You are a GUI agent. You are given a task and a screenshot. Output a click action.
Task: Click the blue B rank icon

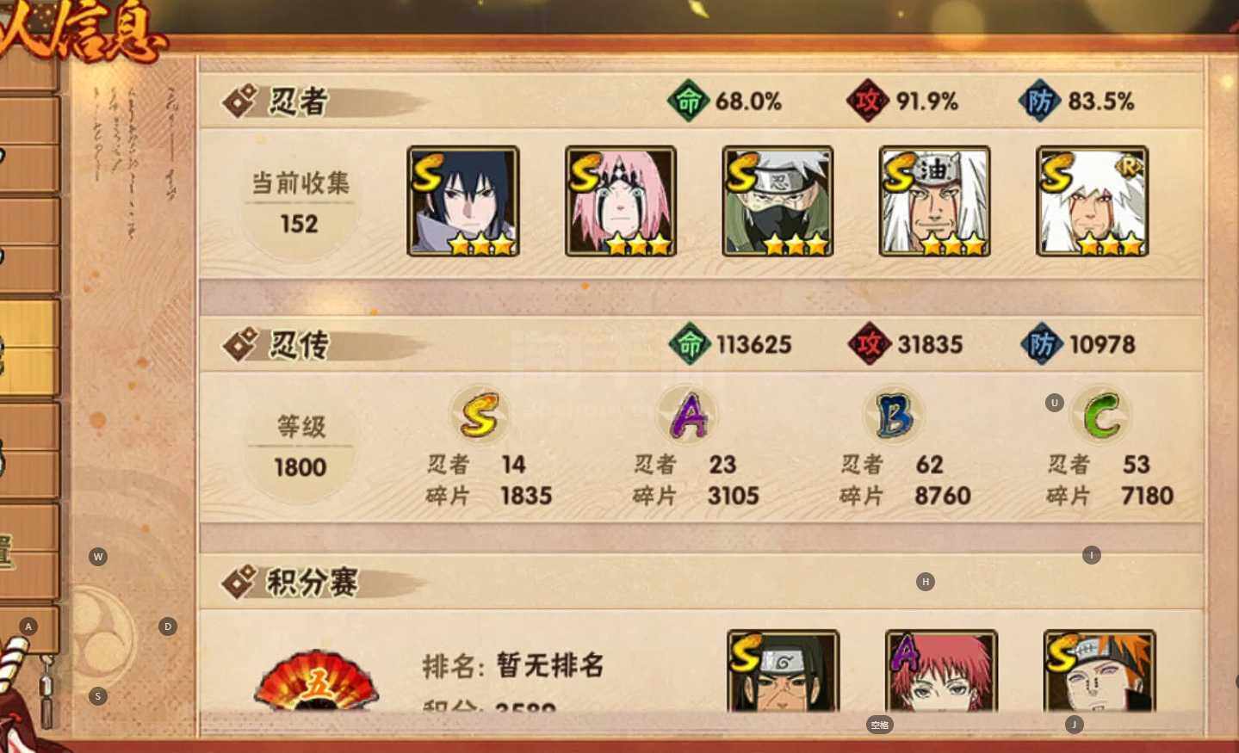(x=893, y=416)
